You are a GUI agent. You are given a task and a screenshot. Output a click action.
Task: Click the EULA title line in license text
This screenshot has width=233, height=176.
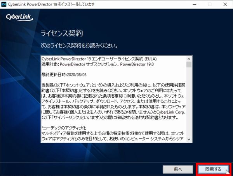[x=99, y=59]
